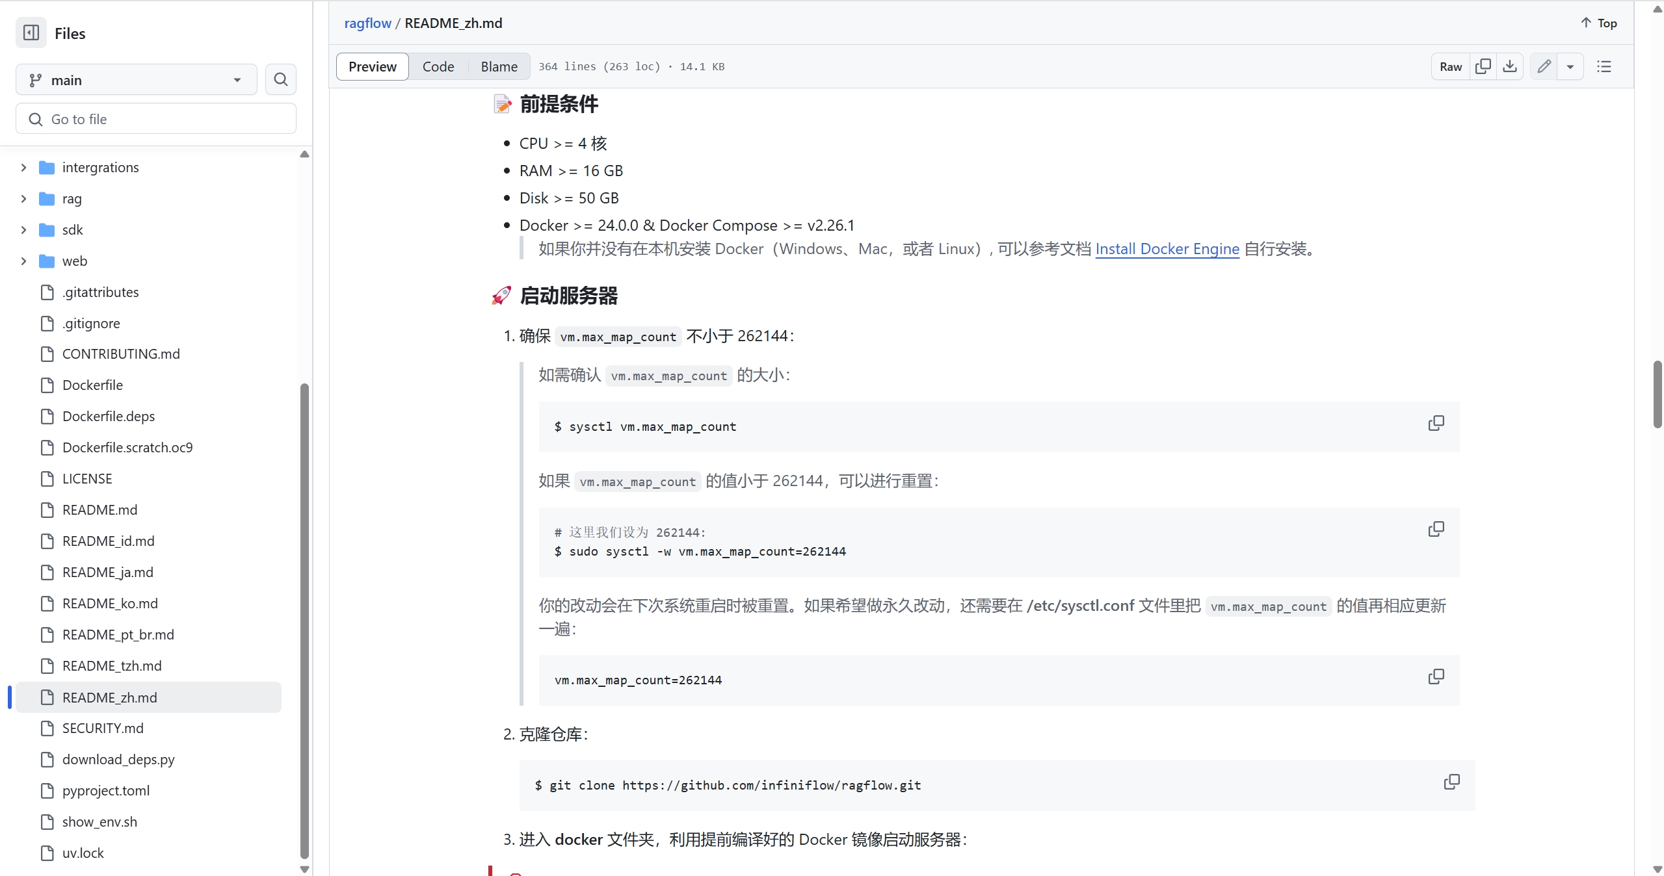
Task: Switch to the Code tab
Action: coord(438,66)
